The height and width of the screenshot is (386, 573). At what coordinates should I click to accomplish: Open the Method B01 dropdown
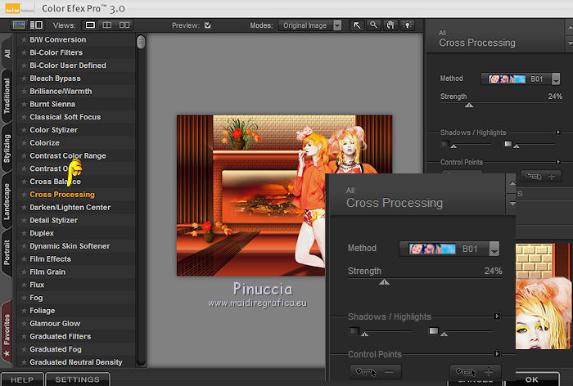click(449, 248)
